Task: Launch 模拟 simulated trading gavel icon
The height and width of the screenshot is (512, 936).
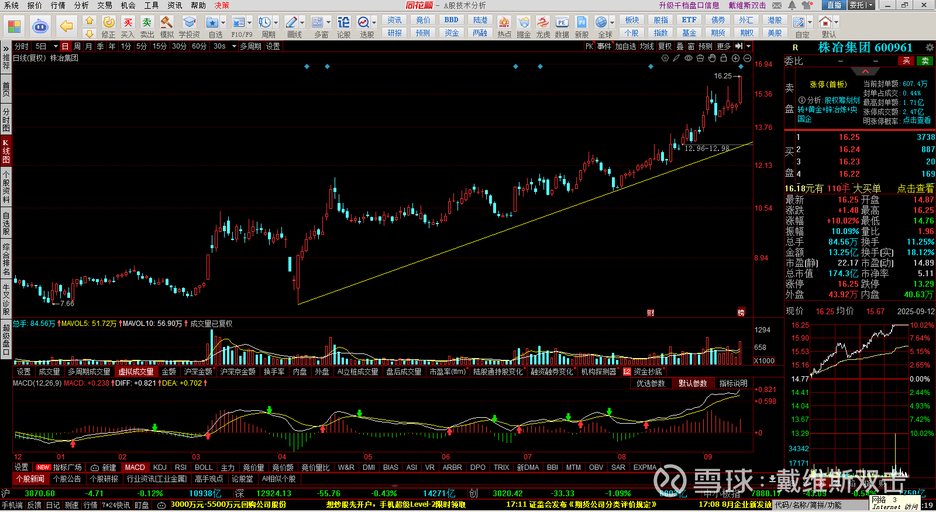Action: (167, 22)
